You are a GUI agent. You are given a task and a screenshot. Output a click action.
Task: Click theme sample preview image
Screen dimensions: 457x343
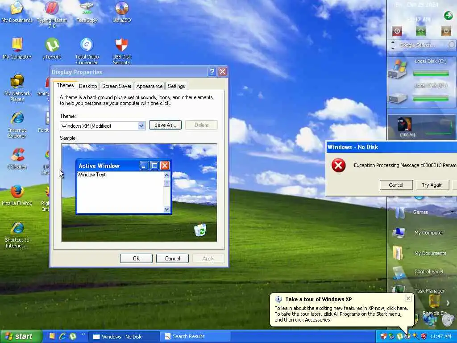139,192
